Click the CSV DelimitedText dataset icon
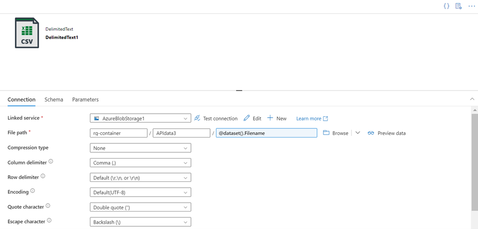The image size is (478, 229). [x=26, y=33]
